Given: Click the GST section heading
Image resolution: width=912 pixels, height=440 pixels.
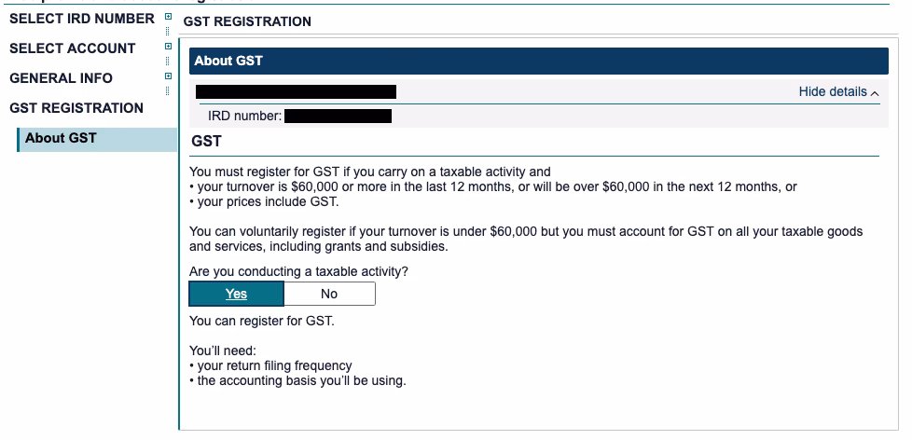Looking at the screenshot, I should tap(206, 142).
